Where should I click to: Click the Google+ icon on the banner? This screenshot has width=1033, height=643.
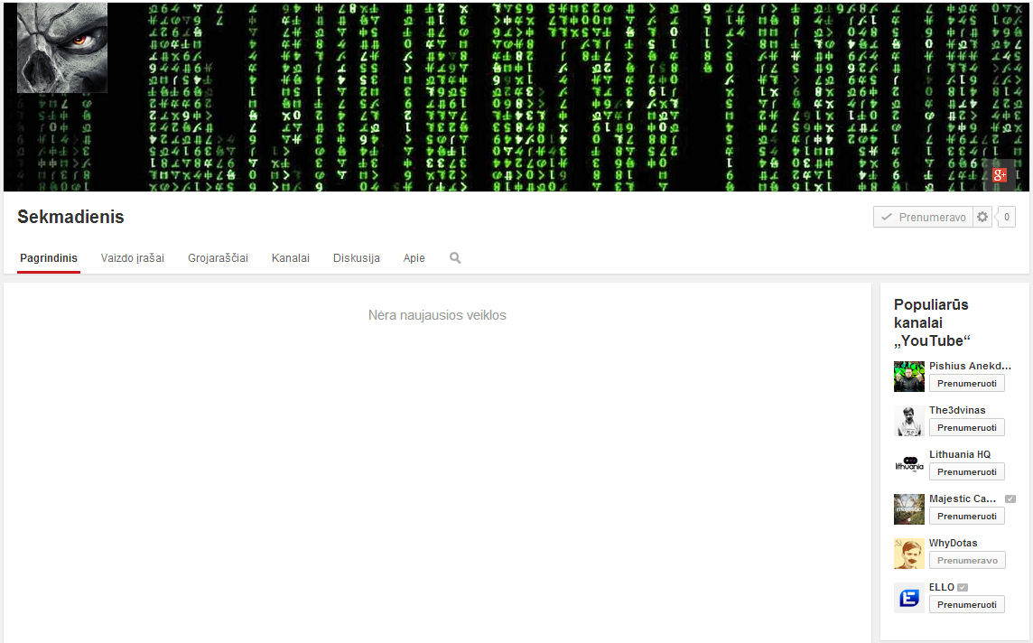pyautogui.click(x=1000, y=175)
